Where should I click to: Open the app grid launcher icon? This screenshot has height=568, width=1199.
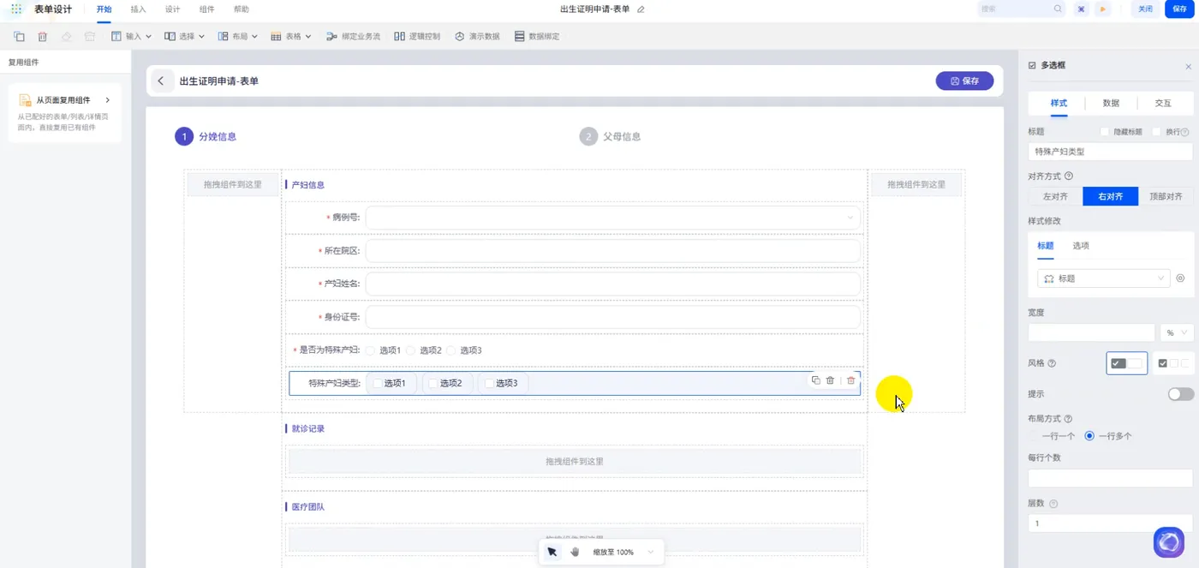[x=16, y=9]
